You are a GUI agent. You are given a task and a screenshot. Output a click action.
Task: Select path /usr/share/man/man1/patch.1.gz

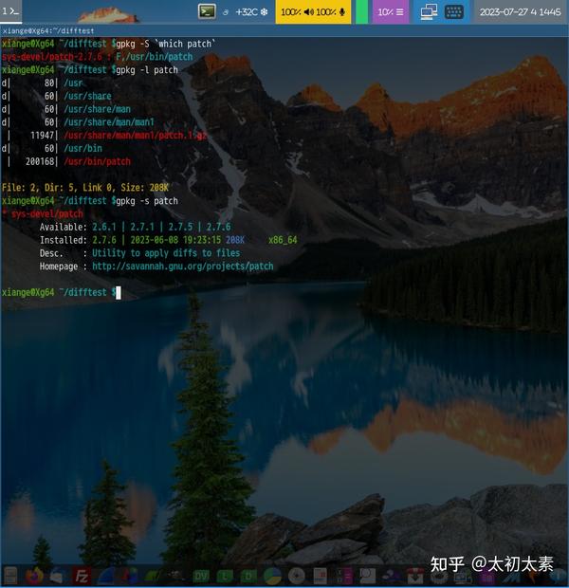pos(135,136)
